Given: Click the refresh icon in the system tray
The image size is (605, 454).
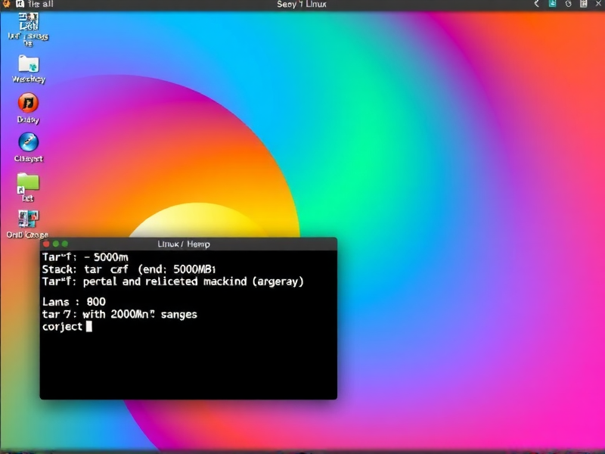Looking at the screenshot, I should click(x=568, y=5).
